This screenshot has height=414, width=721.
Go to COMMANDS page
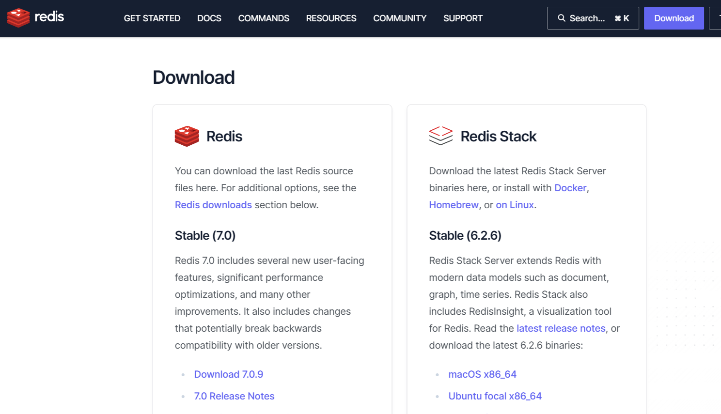264,18
